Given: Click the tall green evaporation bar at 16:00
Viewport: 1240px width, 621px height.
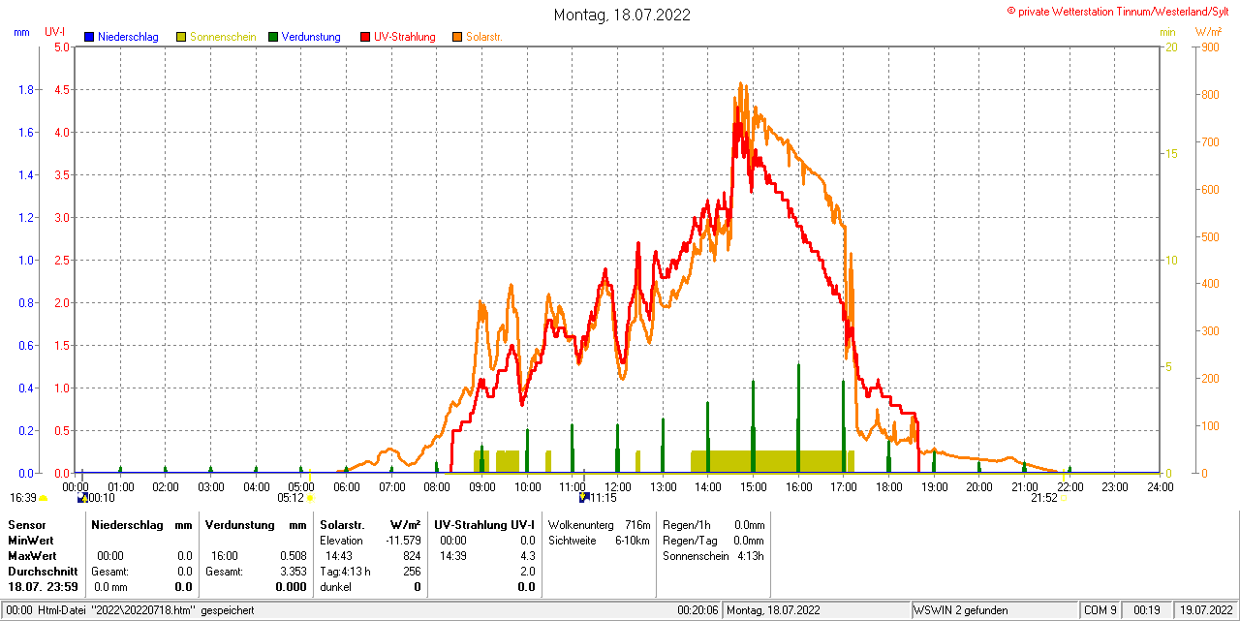Looking at the screenshot, I should coord(798,418).
